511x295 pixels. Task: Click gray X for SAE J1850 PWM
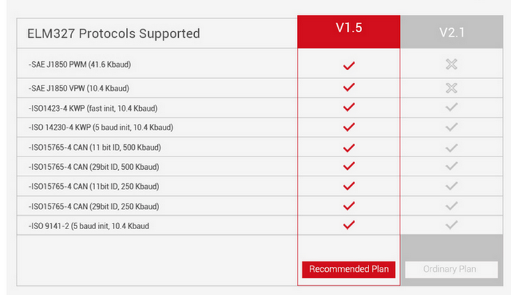coord(452,65)
